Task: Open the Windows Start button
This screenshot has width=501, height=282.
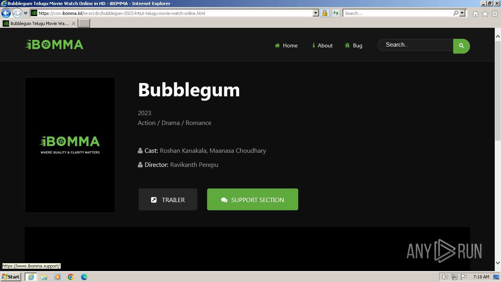Action: [11, 277]
